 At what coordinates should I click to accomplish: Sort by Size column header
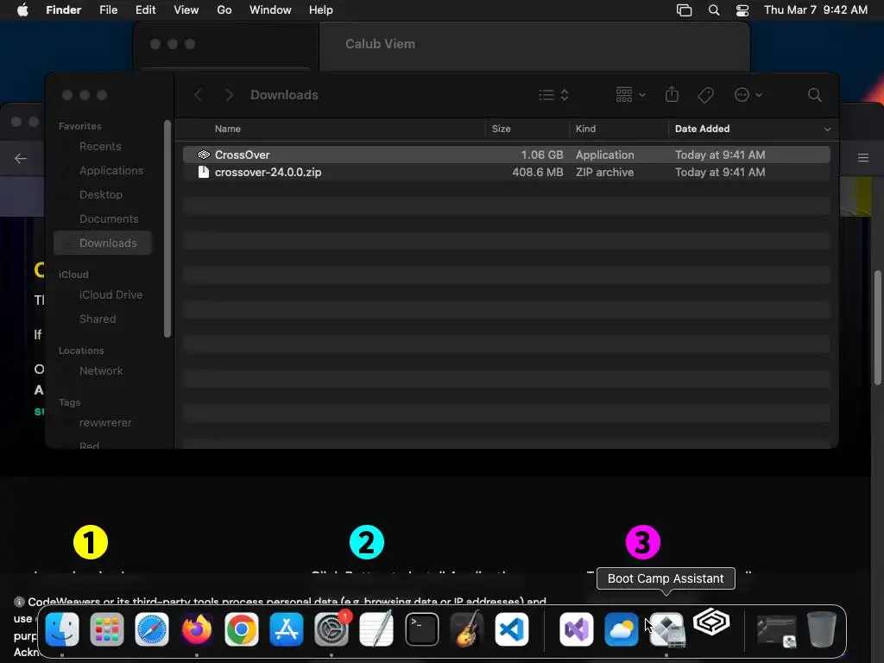point(501,129)
